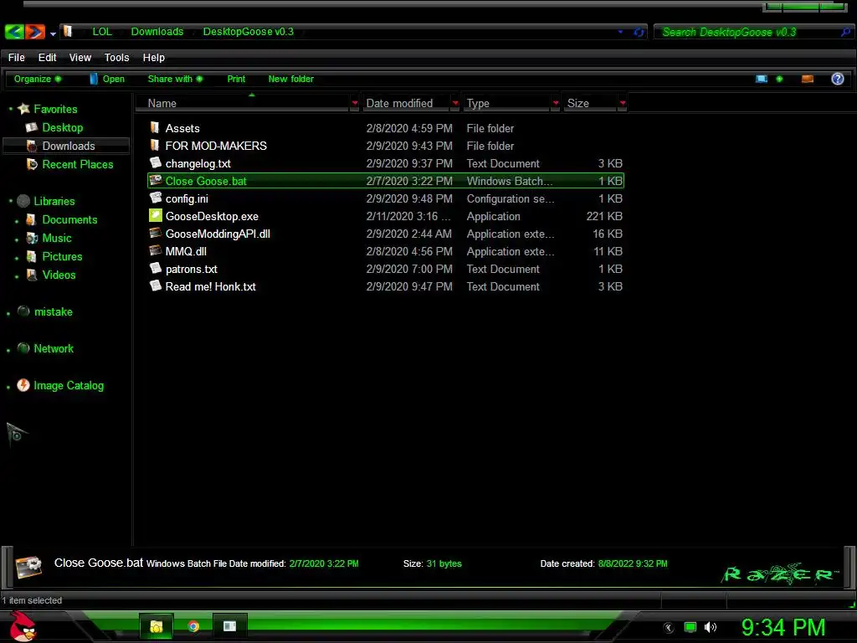Viewport: 857px width, 643px height.
Task: Click the Open toolbar button
Action: click(107, 79)
